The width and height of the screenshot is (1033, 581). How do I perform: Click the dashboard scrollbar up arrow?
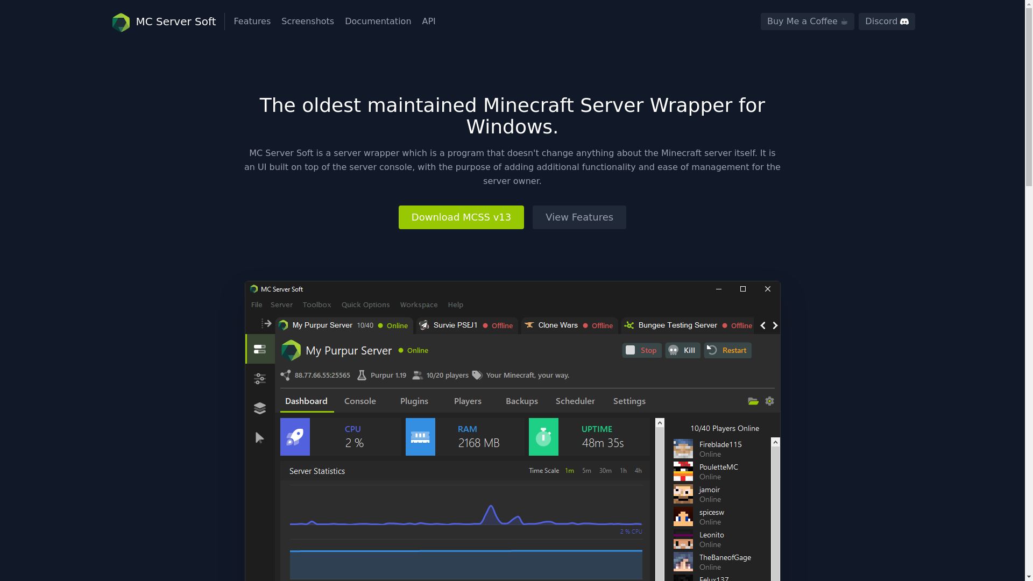[660, 423]
